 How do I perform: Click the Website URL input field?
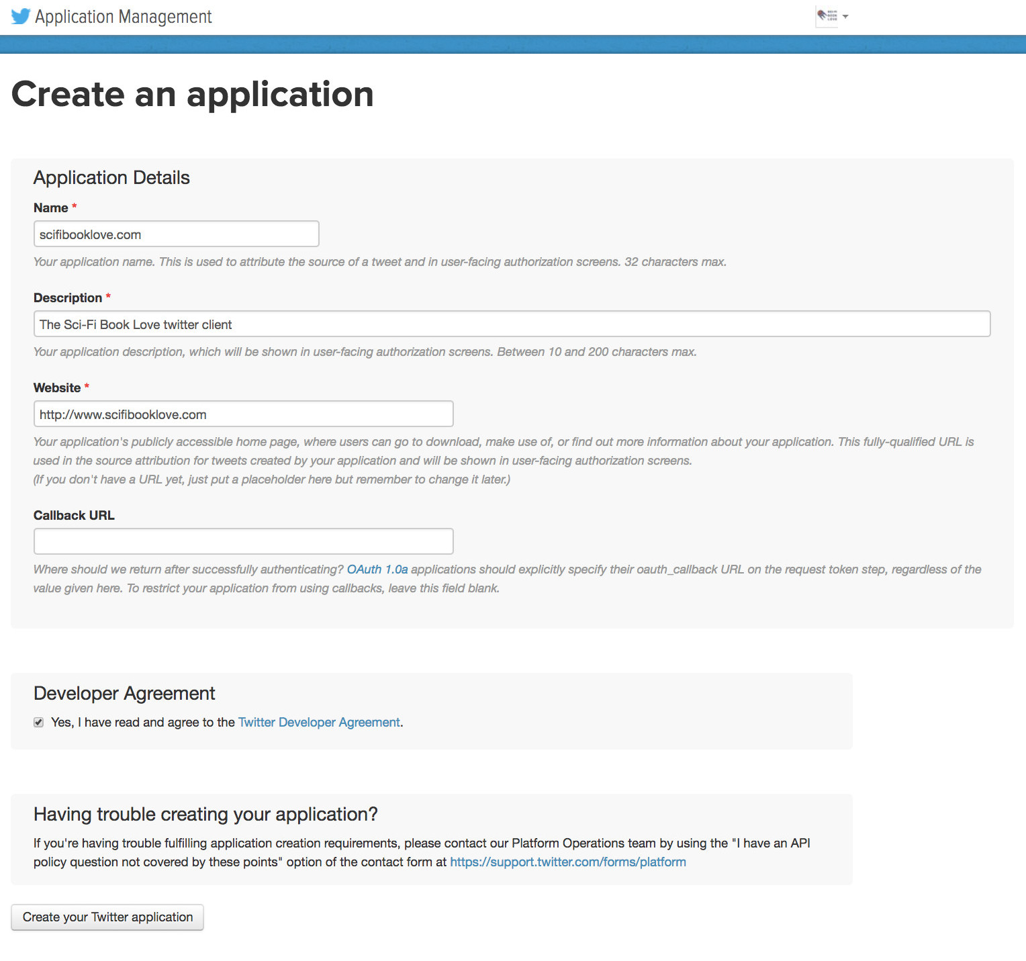(244, 414)
